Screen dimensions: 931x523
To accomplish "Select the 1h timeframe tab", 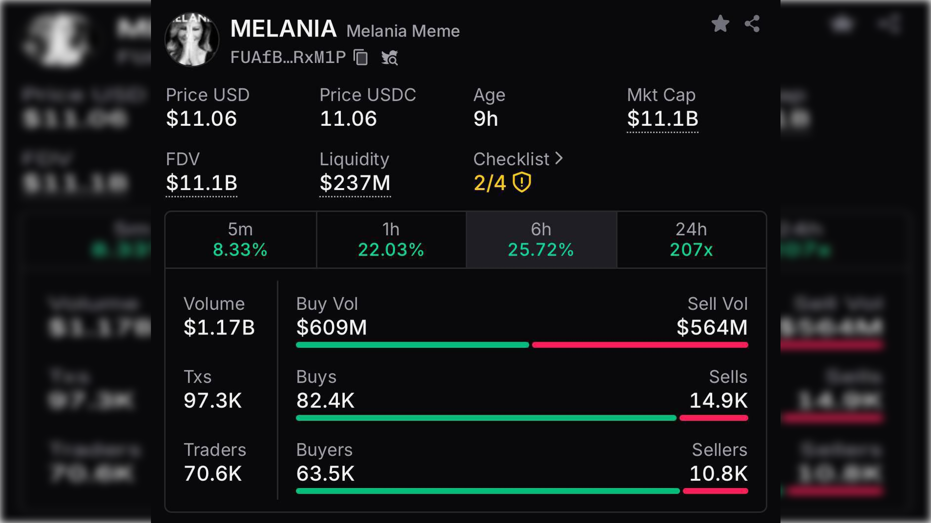I will click(391, 240).
